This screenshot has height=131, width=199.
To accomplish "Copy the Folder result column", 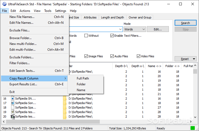I will pos(86,84).
